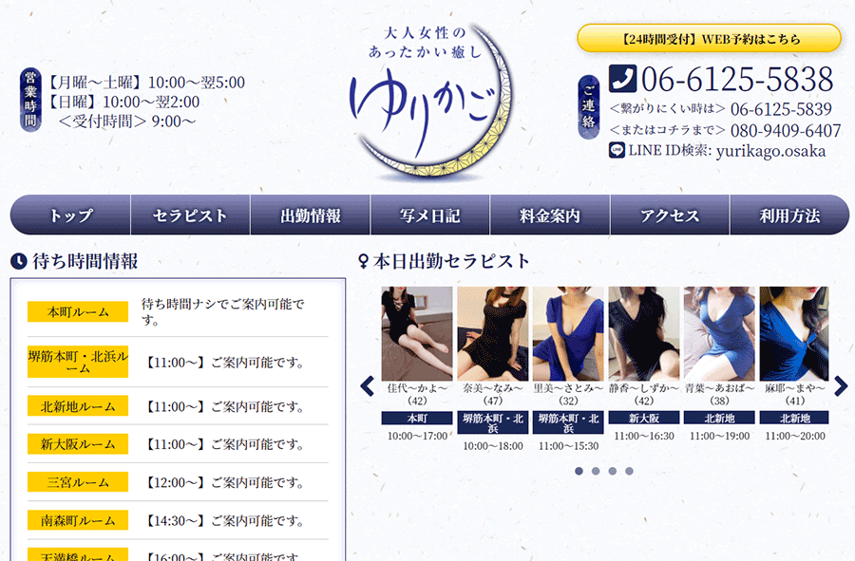The image size is (855, 561).
Task: Click the name text 麻耶～まや～
Action: pyautogui.click(x=795, y=388)
